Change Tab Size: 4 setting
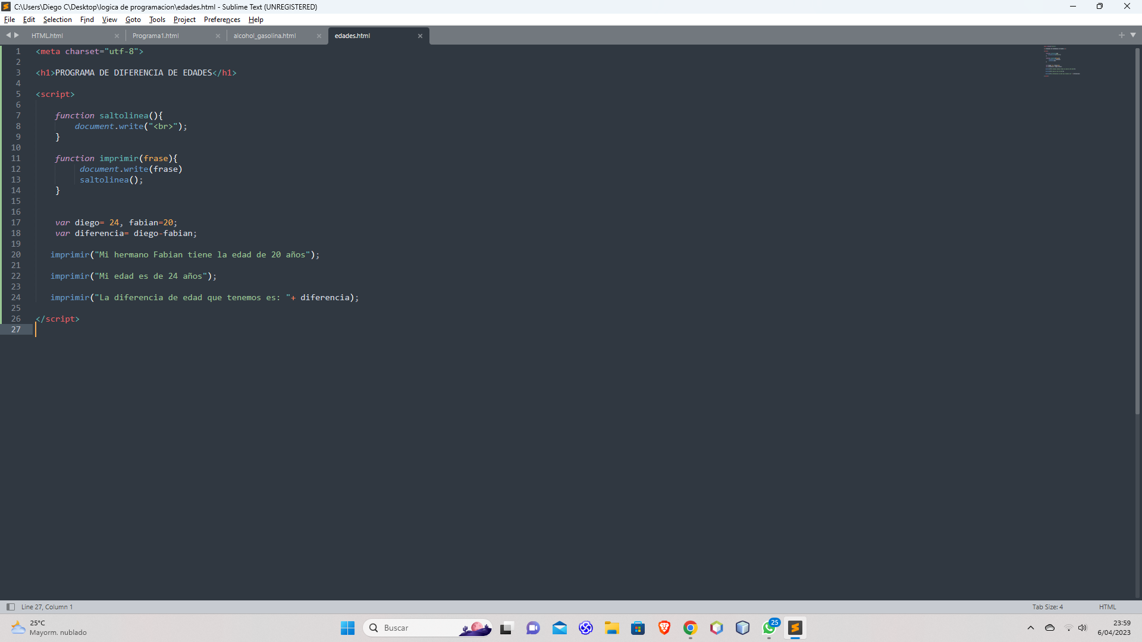 point(1047,607)
